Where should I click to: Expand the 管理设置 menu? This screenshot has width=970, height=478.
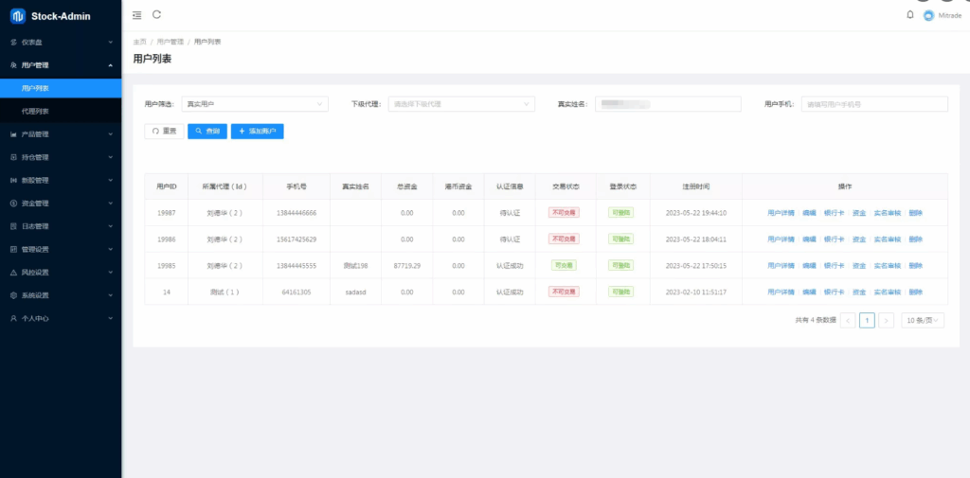pos(61,249)
